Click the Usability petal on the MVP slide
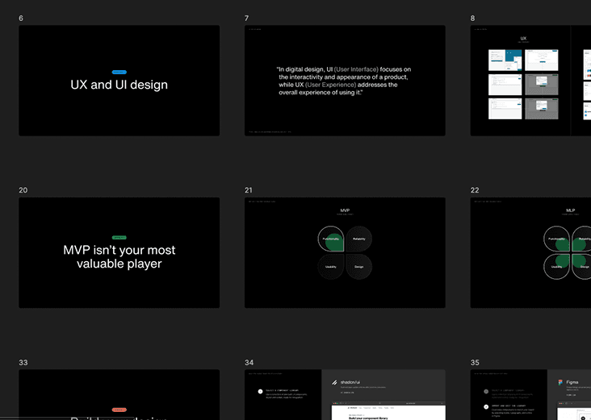Viewport: 591px width, 420px height. pyautogui.click(x=331, y=267)
